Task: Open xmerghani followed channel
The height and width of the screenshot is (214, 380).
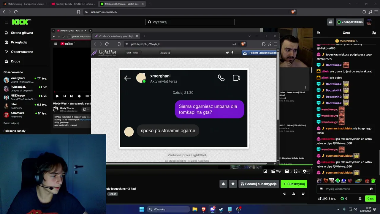Action: (25, 80)
